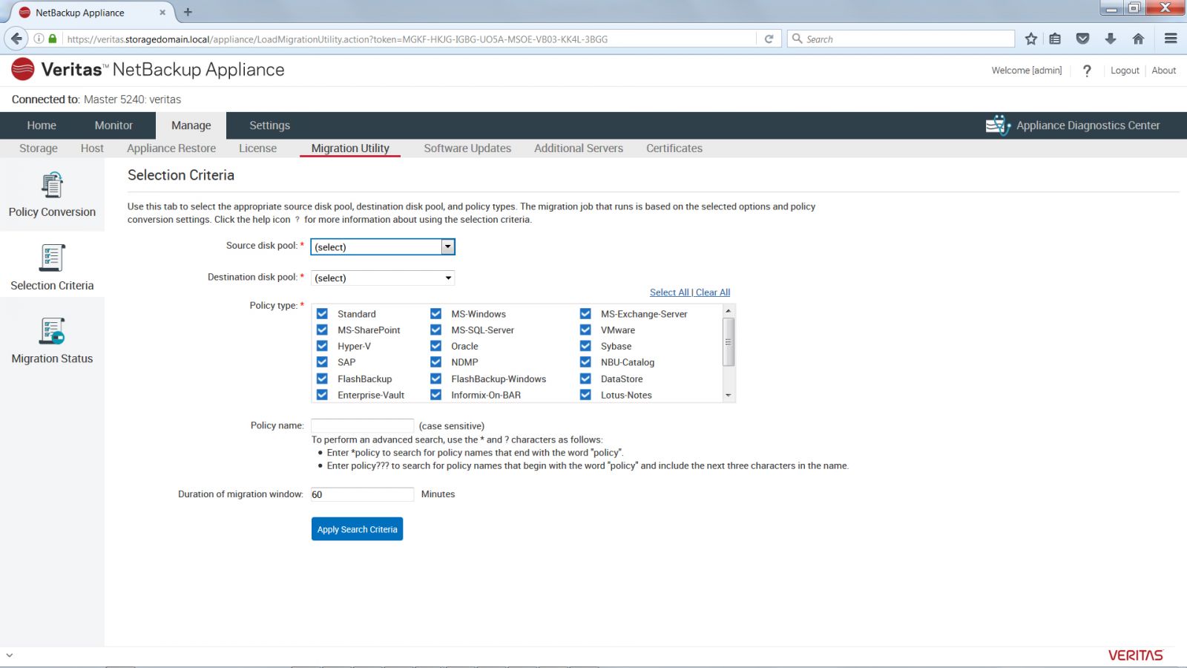Click the site information icon
The width and height of the screenshot is (1187, 668).
coord(39,39)
